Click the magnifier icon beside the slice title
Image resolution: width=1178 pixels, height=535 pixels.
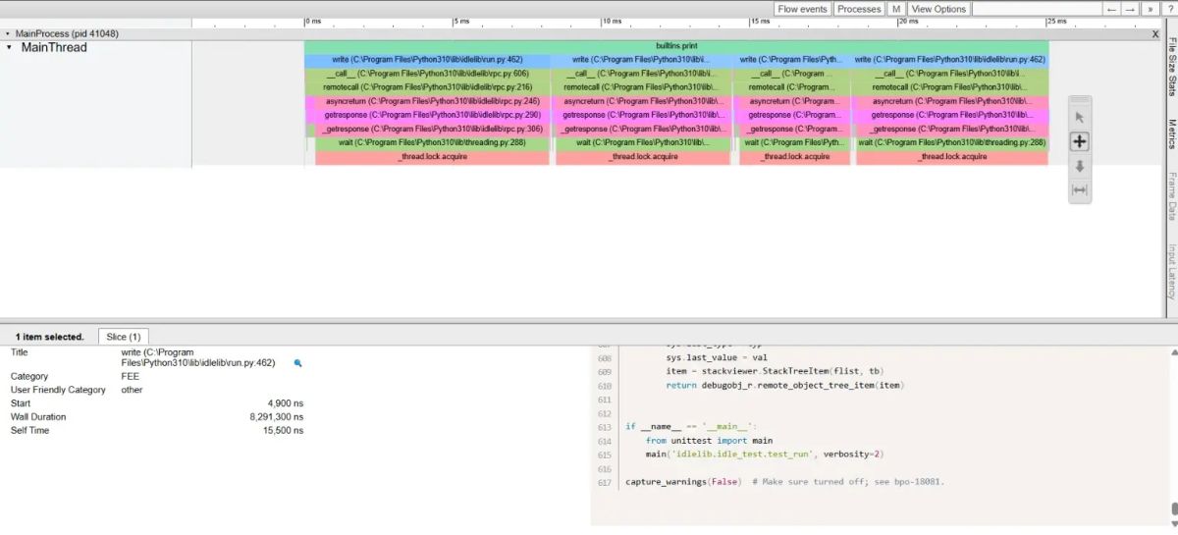[298, 363]
